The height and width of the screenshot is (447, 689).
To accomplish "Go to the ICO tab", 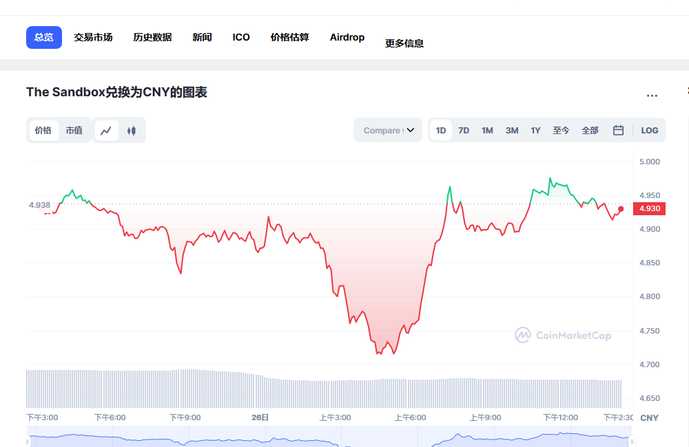I will click(x=241, y=37).
